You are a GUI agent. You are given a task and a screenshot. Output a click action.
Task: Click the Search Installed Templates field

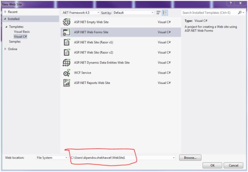[209, 13]
